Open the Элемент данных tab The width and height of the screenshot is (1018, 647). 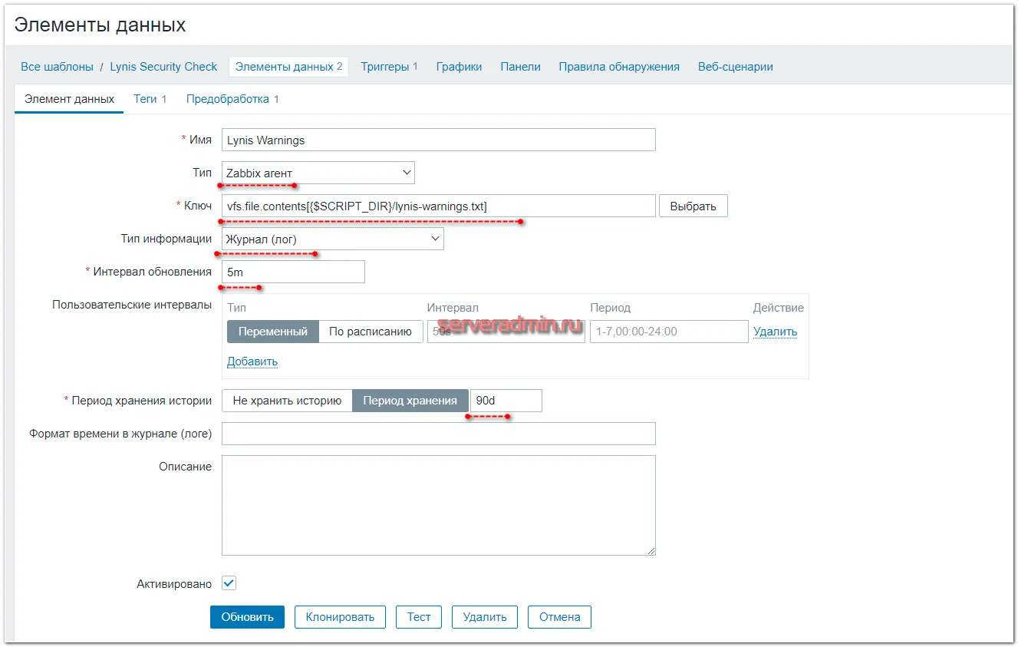point(69,99)
